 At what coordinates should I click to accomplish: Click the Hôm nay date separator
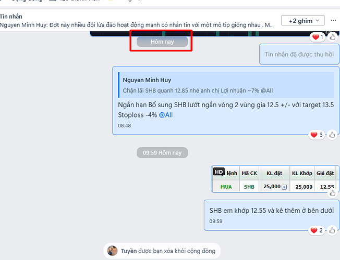(x=162, y=42)
